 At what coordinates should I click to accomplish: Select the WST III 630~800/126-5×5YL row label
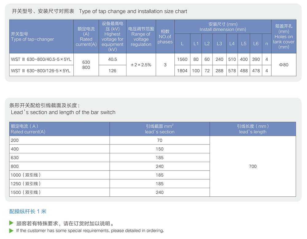tap(41, 71)
